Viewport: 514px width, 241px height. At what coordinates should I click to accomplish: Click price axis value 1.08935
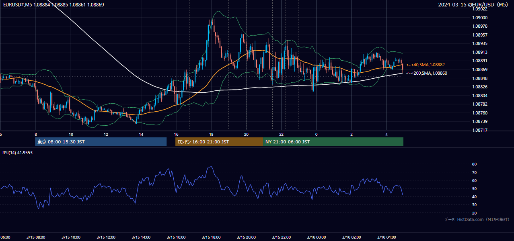(480, 43)
